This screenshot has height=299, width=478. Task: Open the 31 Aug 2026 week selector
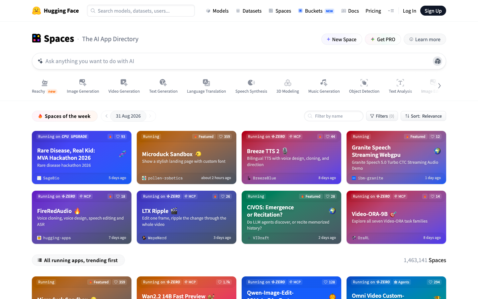[128, 116]
